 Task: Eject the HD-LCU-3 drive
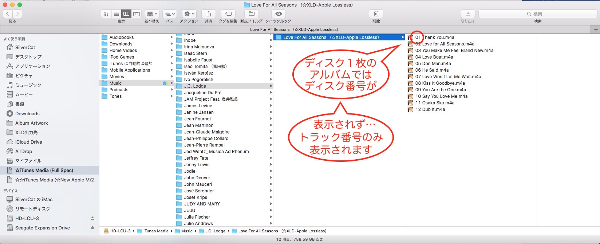click(x=92, y=218)
